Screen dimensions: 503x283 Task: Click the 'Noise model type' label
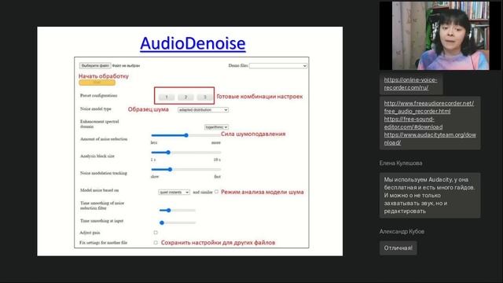pyautogui.click(x=96, y=109)
